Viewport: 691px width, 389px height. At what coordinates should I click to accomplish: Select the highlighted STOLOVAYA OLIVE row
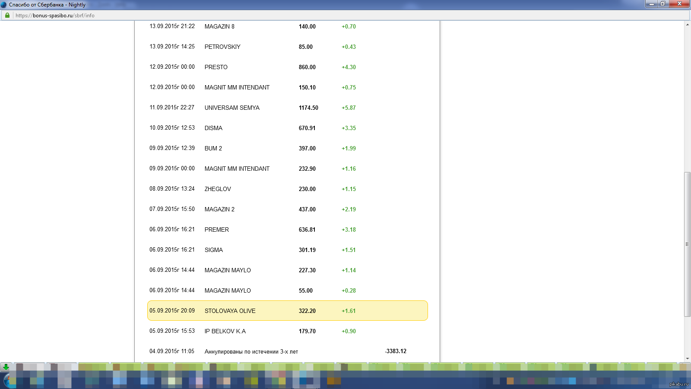[288, 311]
